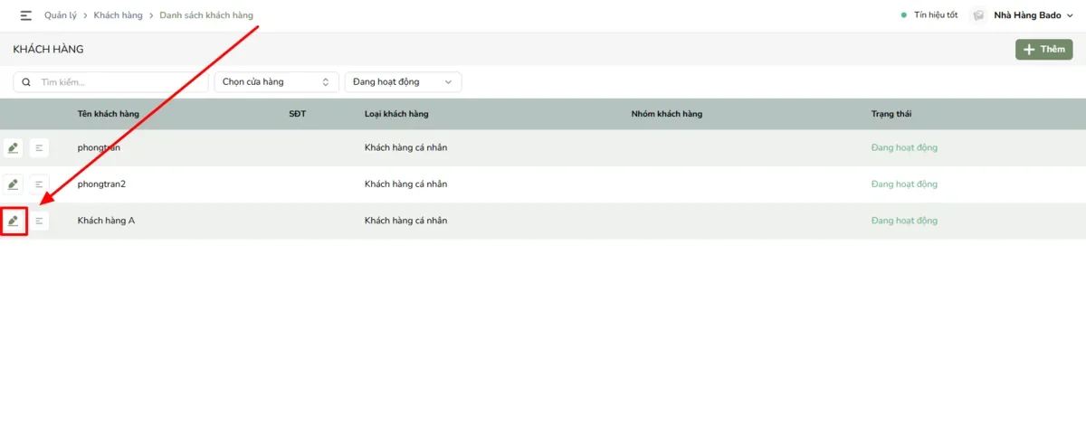This screenshot has width=1086, height=434.
Task: Go to Khách hàng breadcrumb
Action: coord(119,15)
